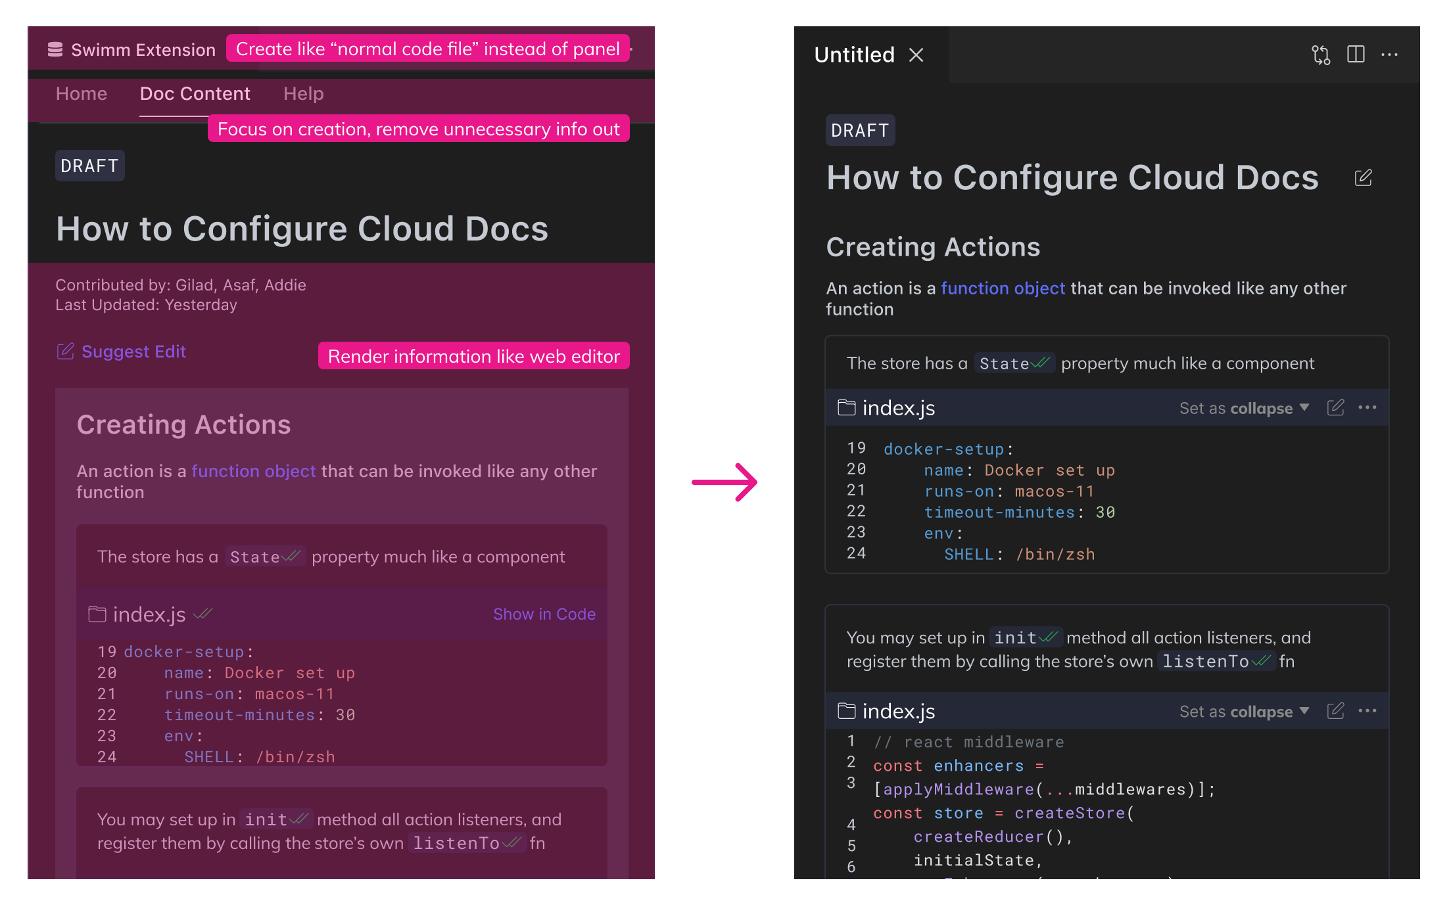Viewport: 1449px width, 916px height.
Task: Click edit icon on second index.js snippet
Action: pos(1335,711)
